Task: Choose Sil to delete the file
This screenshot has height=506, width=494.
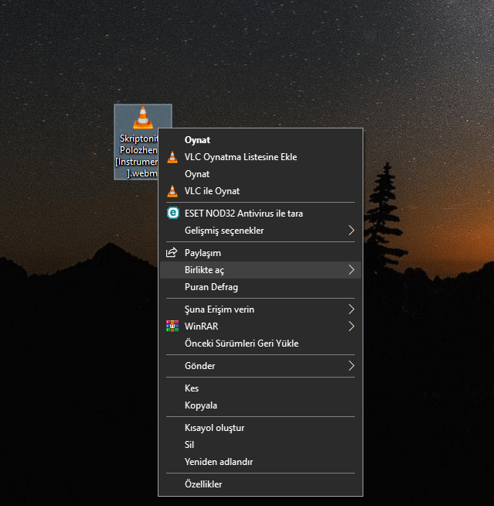Action: coord(261,445)
